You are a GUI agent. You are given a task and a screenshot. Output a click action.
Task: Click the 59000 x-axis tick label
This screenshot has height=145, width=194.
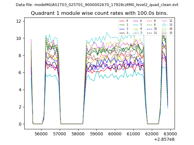[x=96, y=134]
